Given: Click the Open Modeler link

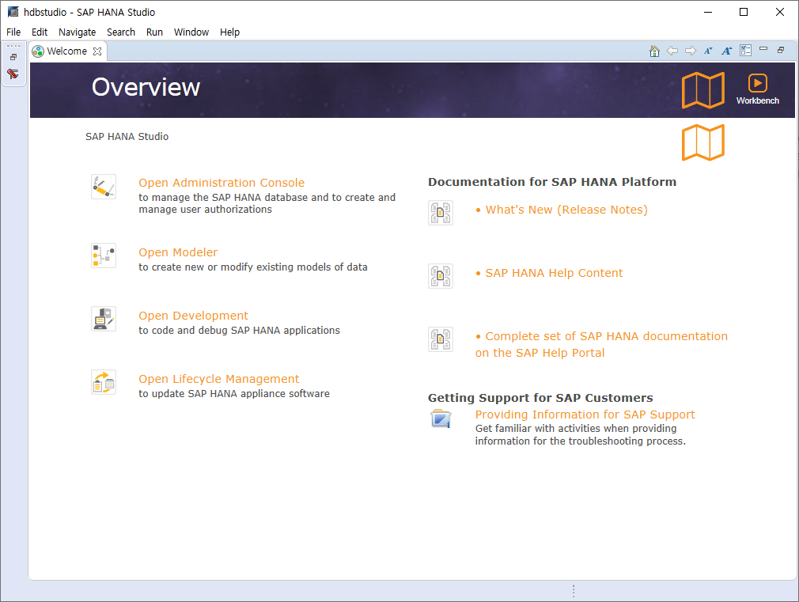Looking at the screenshot, I should pos(178,252).
